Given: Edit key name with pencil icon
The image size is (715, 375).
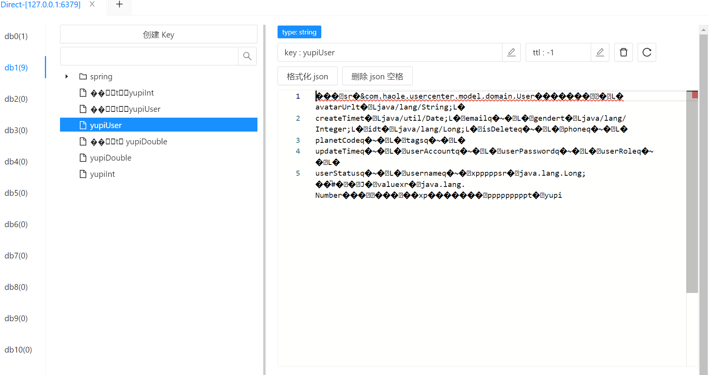Looking at the screenshot, I should 511,52.
